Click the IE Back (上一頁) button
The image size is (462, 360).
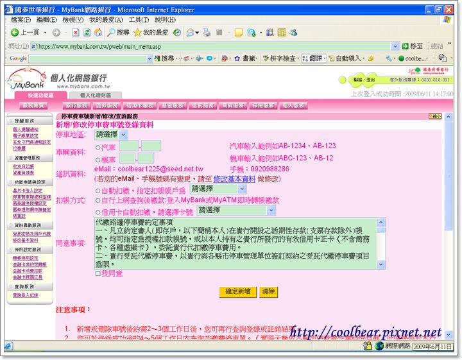point(24,32)
